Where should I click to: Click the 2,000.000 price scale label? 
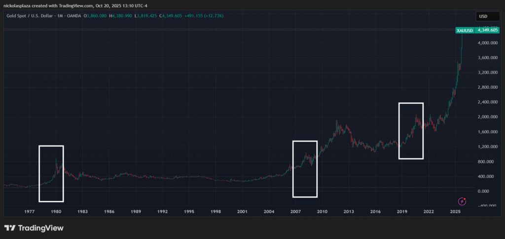pyautogui.click(x=487, y=117)
